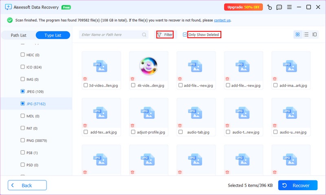Screen dimensions: 326x195
Task: Click the 4k-video file thumbnail image
Action: click(149, 65)
